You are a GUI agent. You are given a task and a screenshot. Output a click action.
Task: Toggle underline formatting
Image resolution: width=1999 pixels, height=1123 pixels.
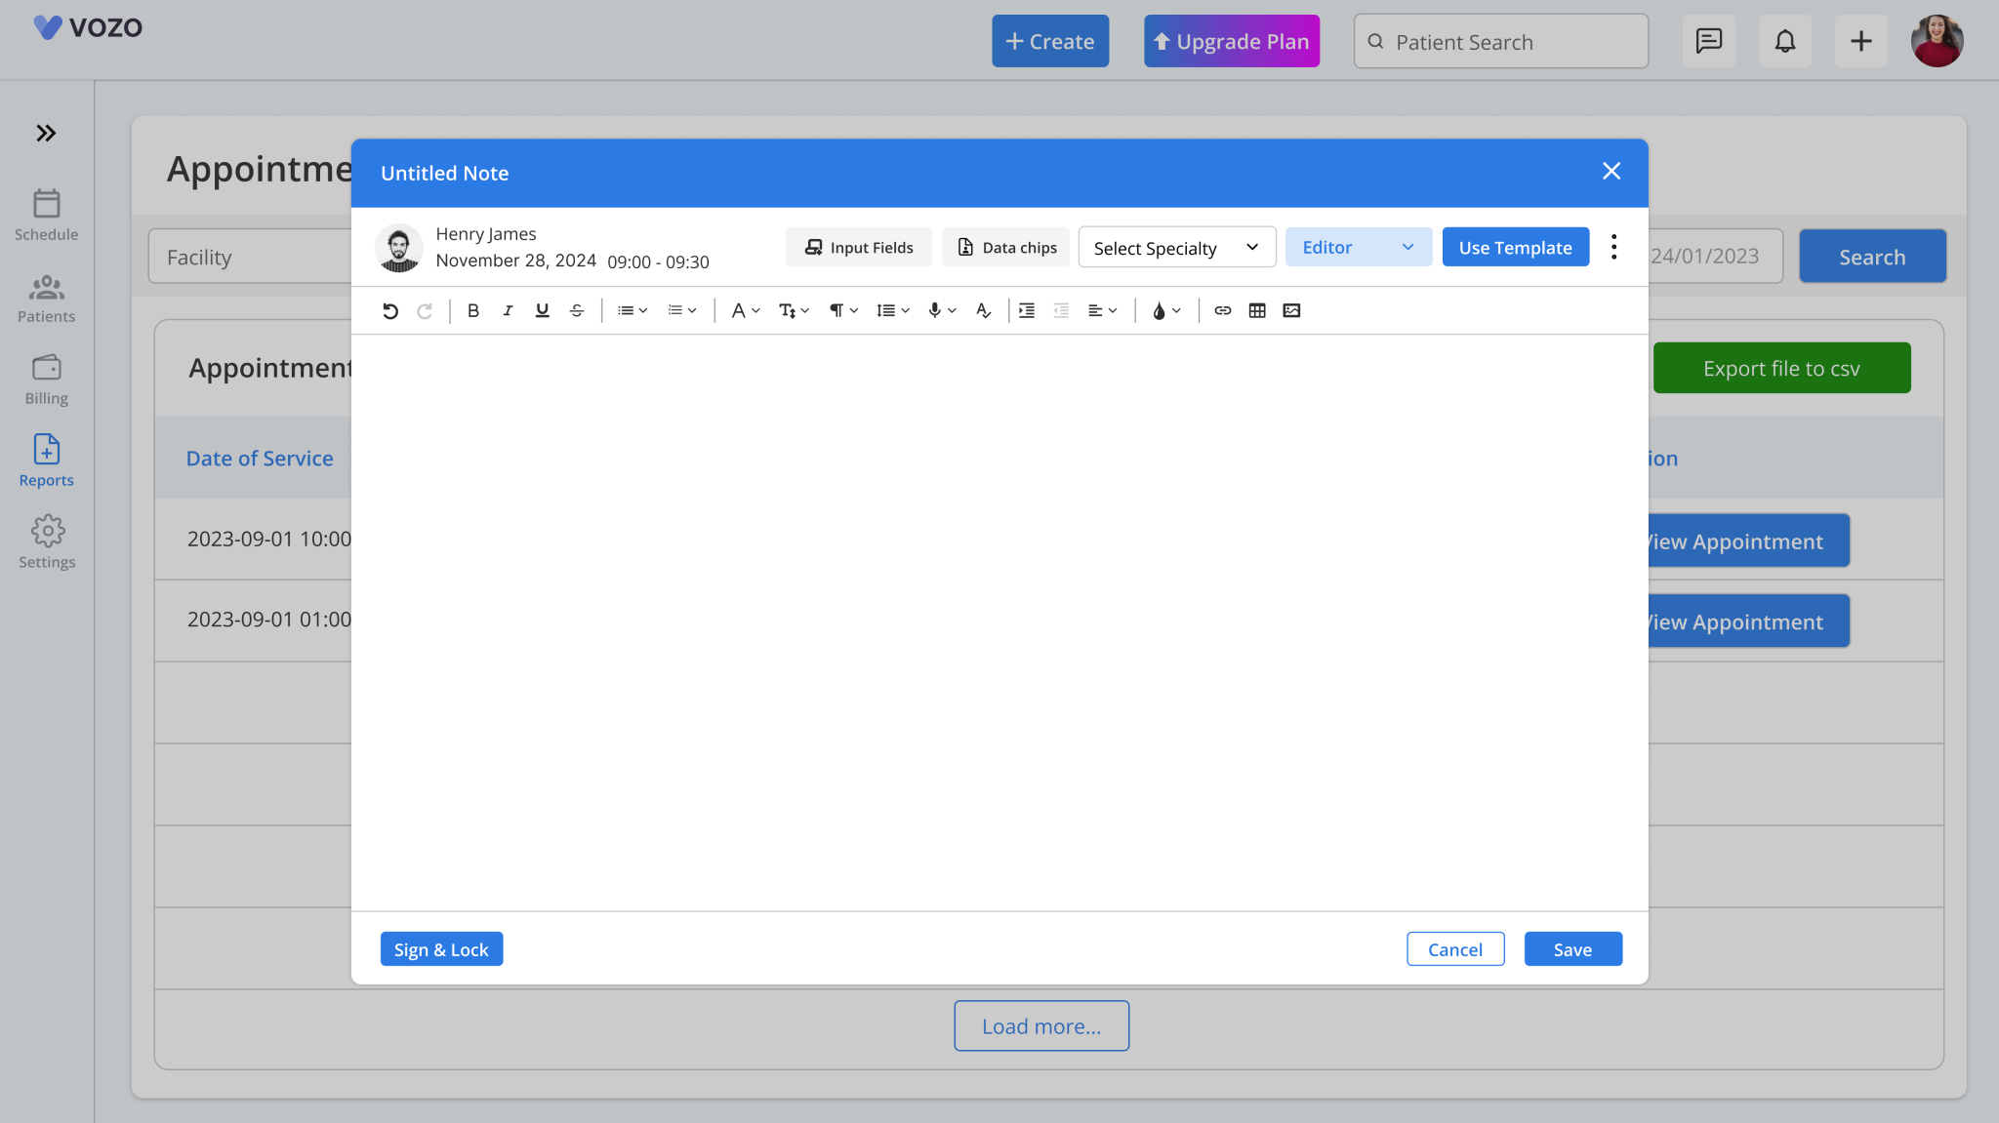542,310
